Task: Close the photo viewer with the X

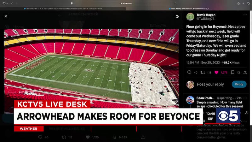Action: click(x=6, y=16)
